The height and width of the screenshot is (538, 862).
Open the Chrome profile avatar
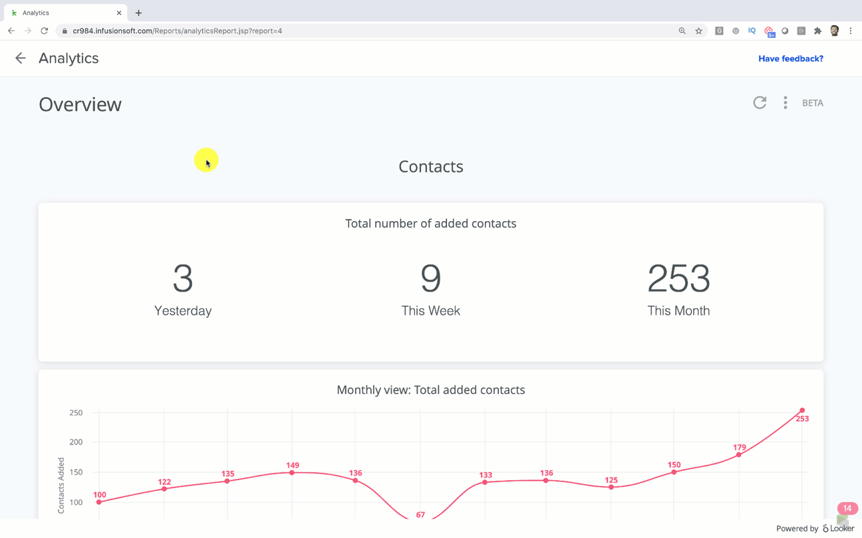(834, 31)
